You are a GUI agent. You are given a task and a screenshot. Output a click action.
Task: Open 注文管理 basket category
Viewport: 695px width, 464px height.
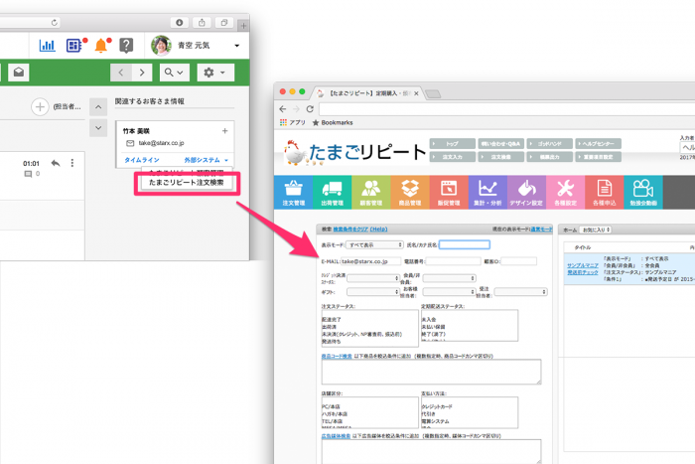tap(294, 192)
